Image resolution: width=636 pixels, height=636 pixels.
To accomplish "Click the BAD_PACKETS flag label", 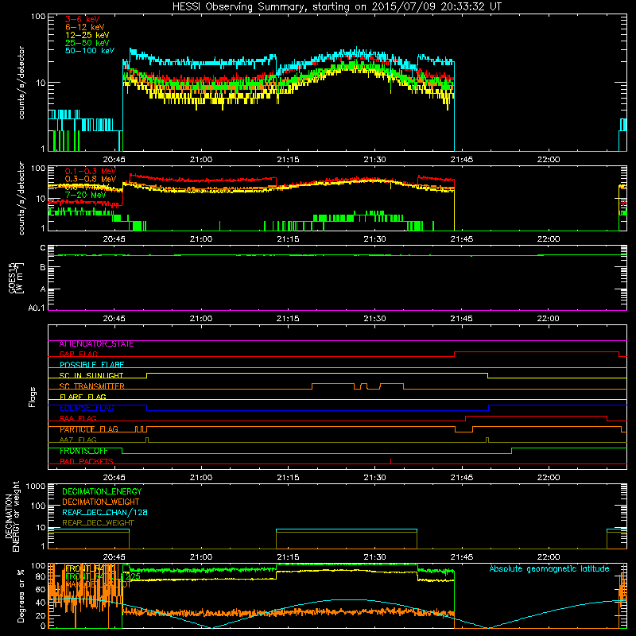I will click(x=87, y=461).
